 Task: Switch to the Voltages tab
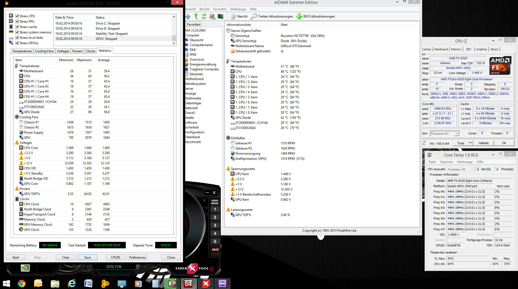tap(63, 51)
